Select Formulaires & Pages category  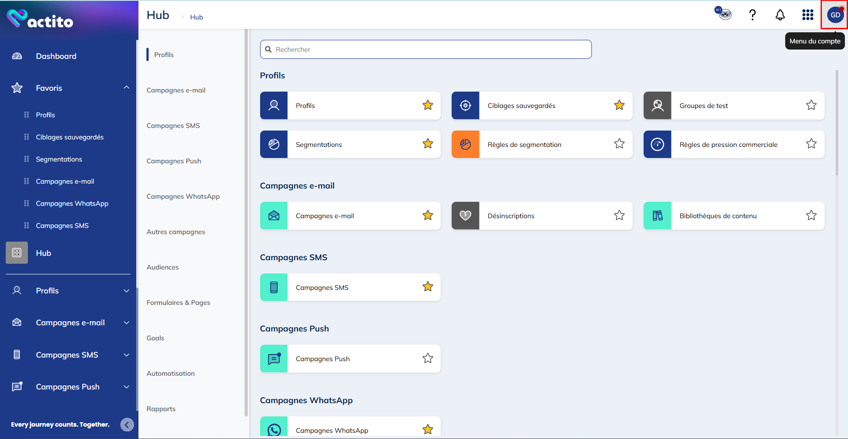click(178, 303)
